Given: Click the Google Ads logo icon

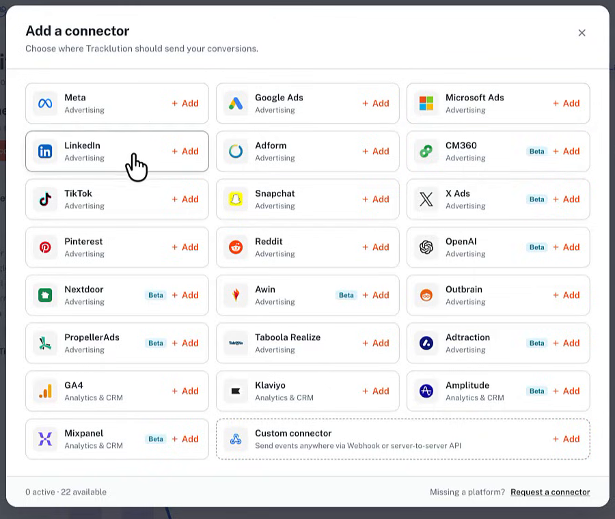Looking at the screenshot, I should [236, 104].
